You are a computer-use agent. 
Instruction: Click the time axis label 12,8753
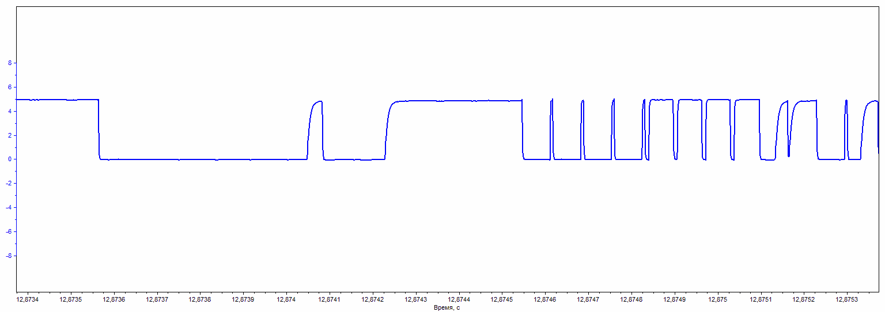click(848, 300)
